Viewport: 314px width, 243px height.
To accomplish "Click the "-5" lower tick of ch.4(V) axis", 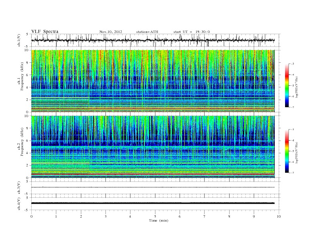I will click(27, 210).
